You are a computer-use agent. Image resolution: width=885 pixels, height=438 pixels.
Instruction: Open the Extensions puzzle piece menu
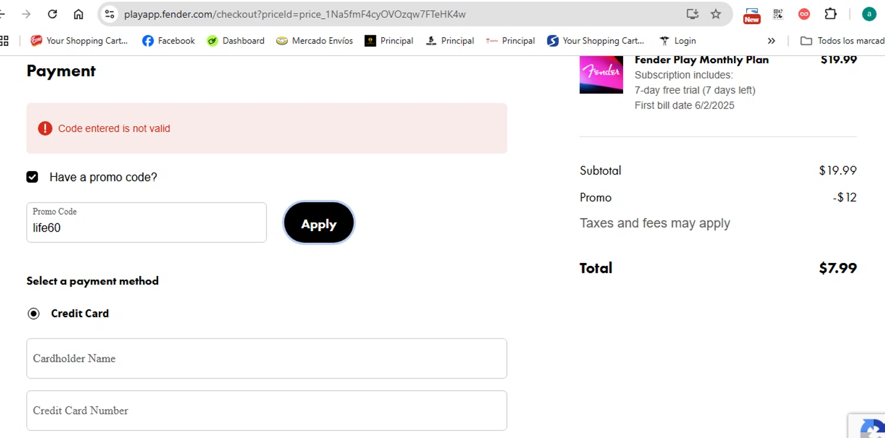click(831, 14)
